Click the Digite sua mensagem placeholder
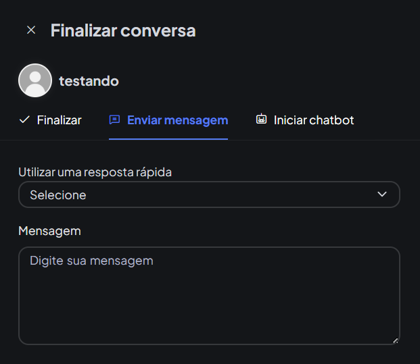 (x=91, y=260)
